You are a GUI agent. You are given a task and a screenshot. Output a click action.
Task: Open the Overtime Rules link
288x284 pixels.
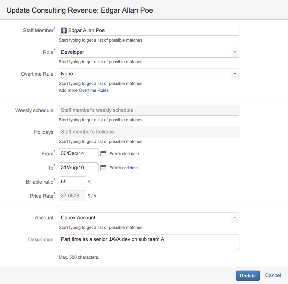(x=94, y=90)
